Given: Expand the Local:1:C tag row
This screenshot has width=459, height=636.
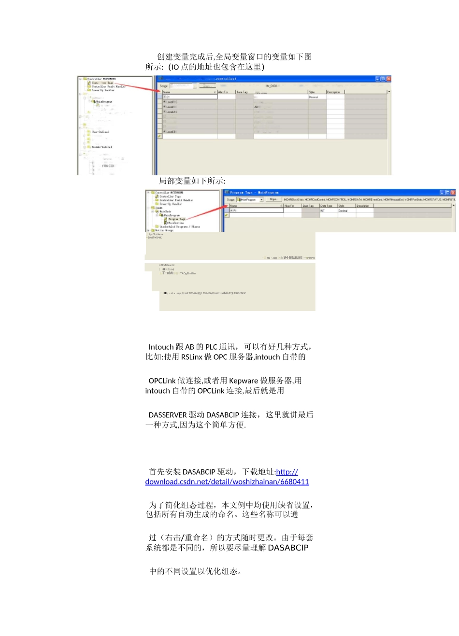Looking at the screenshot, I should pyautogui.click(x=164, y=102).
